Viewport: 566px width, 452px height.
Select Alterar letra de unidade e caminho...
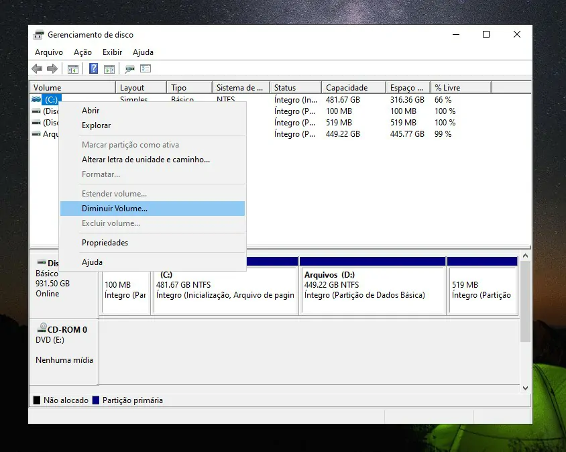[153, 160]
